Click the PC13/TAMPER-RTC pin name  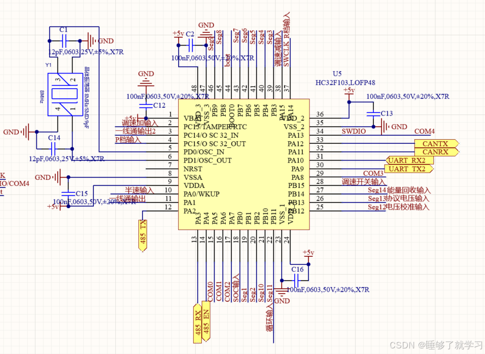(215, 127)
